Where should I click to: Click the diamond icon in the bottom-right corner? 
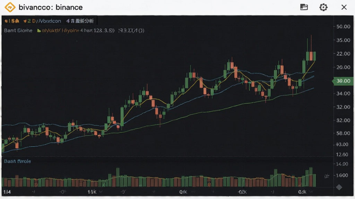pos(339,187)
